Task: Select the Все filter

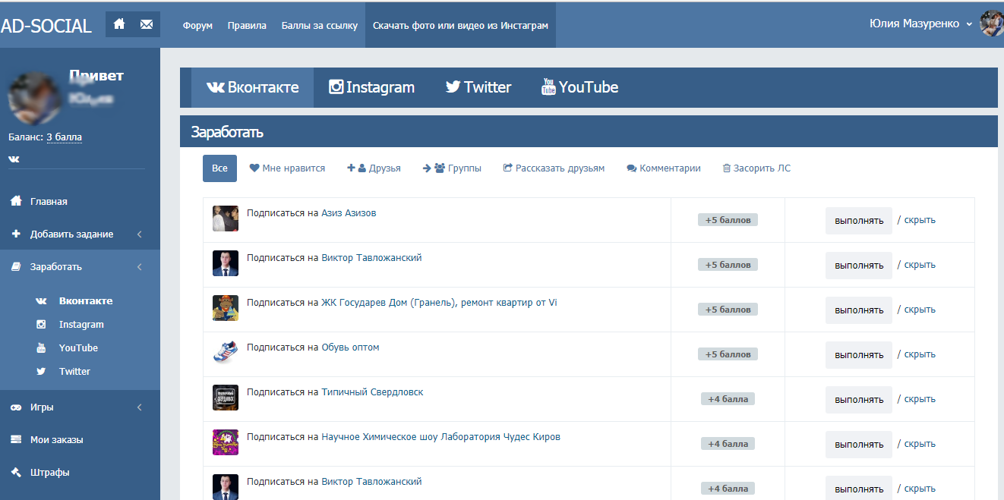Action: [x=219, y=168]
